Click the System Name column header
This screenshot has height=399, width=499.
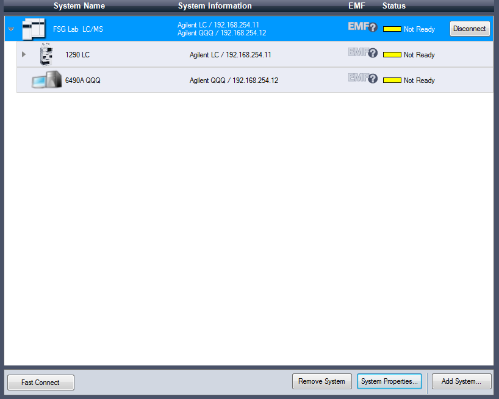click(x=79, y=6)
